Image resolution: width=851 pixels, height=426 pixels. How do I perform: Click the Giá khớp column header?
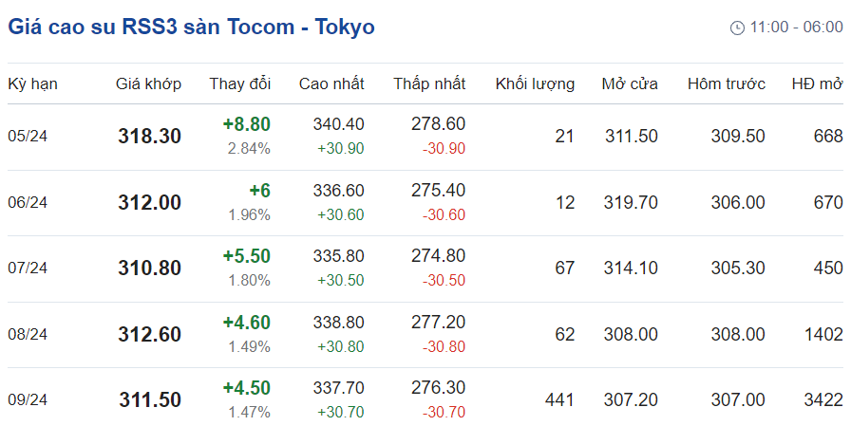click(x=149, y=83)
